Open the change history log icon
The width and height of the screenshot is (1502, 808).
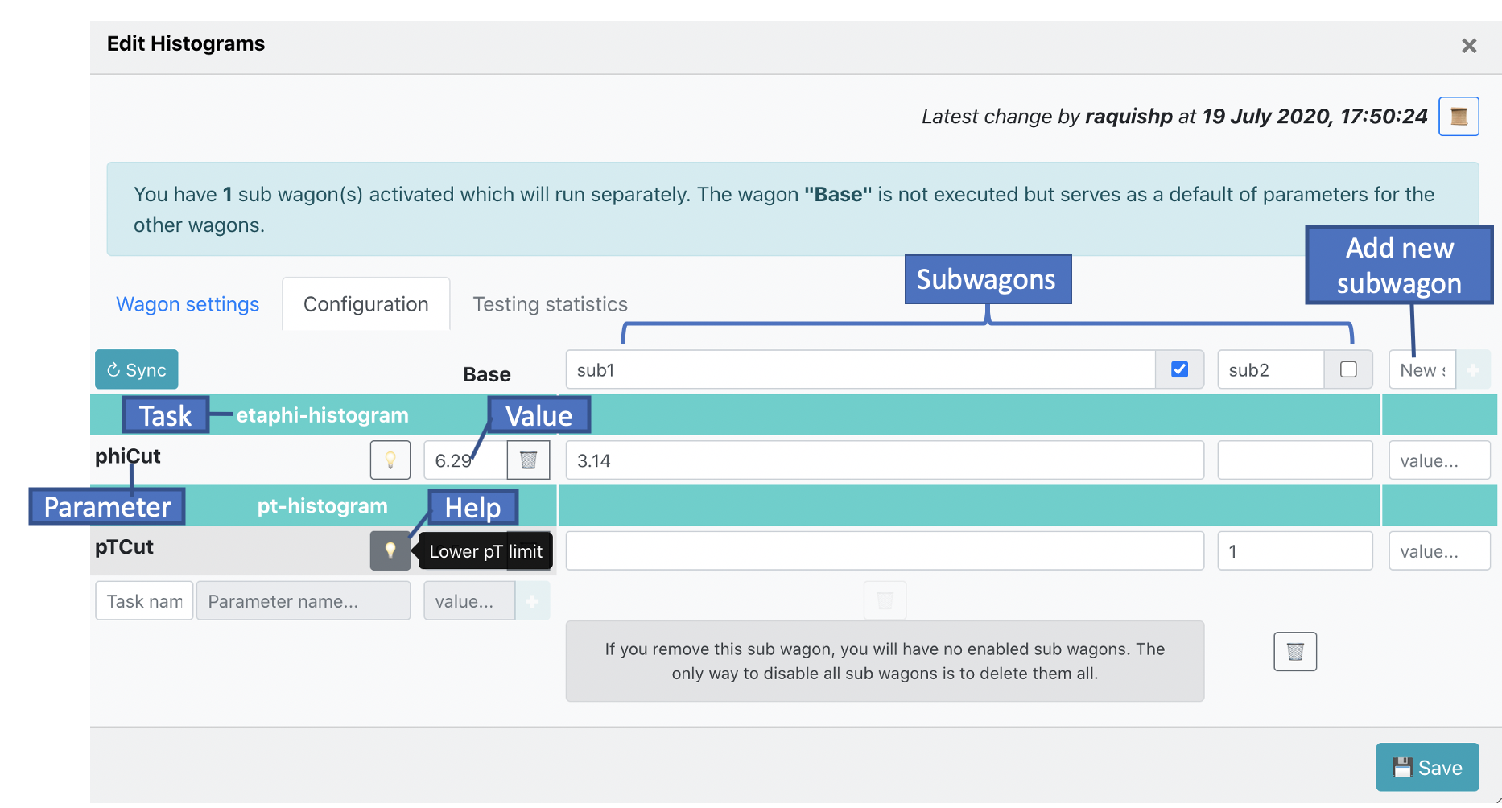tap(1458, 117)
